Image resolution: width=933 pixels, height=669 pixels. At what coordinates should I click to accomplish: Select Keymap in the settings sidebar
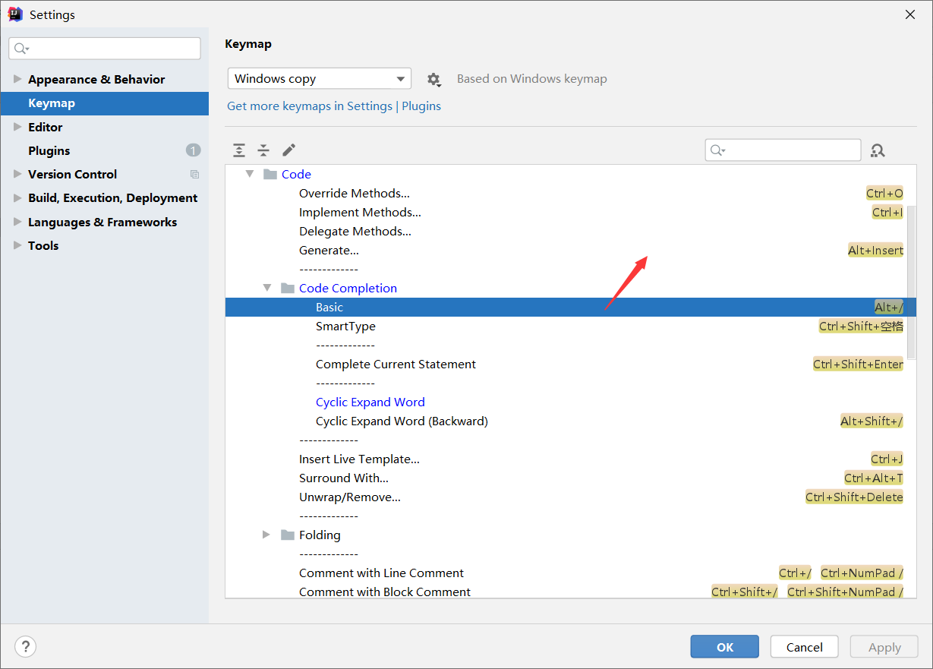click(105, 103)
